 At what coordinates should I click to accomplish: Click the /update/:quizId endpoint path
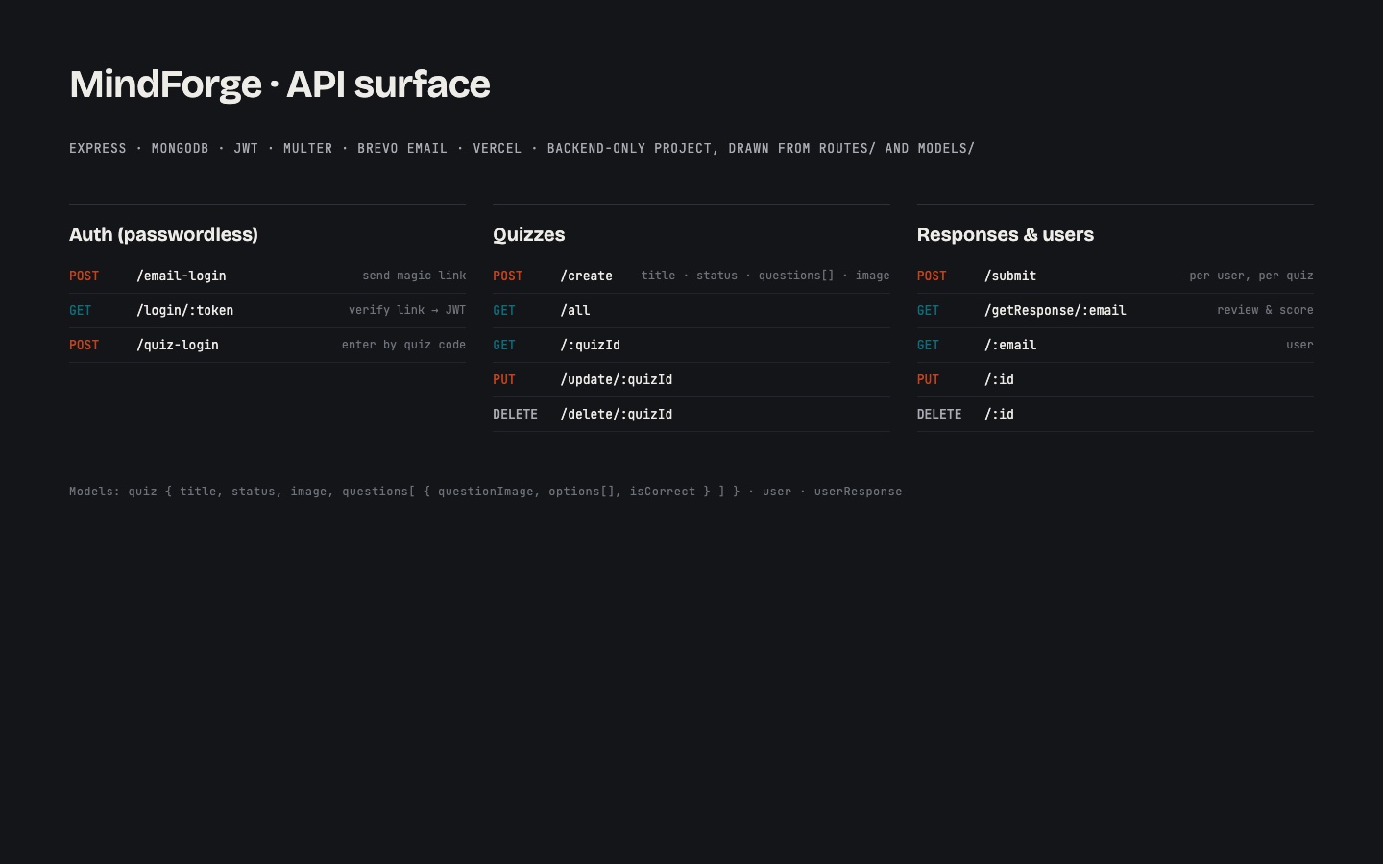pyautogui.click(x=617, y=379)
